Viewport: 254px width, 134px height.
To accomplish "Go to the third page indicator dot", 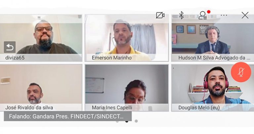I will [136, 121].
